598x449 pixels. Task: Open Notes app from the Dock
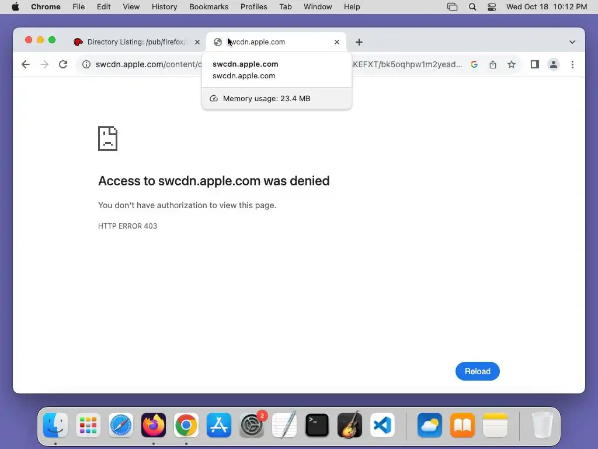pos(495,425)
